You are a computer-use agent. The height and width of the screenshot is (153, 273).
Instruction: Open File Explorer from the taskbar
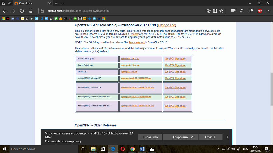tap(93, 149)
